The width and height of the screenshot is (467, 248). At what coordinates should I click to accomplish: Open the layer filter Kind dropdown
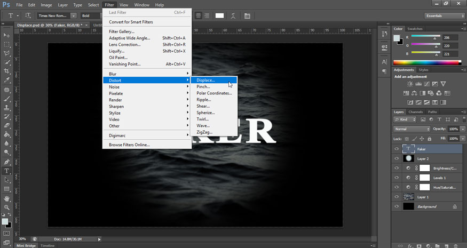point(405,119)
